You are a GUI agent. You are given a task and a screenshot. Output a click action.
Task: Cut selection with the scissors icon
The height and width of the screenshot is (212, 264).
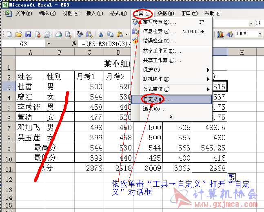tap(101, 34)
